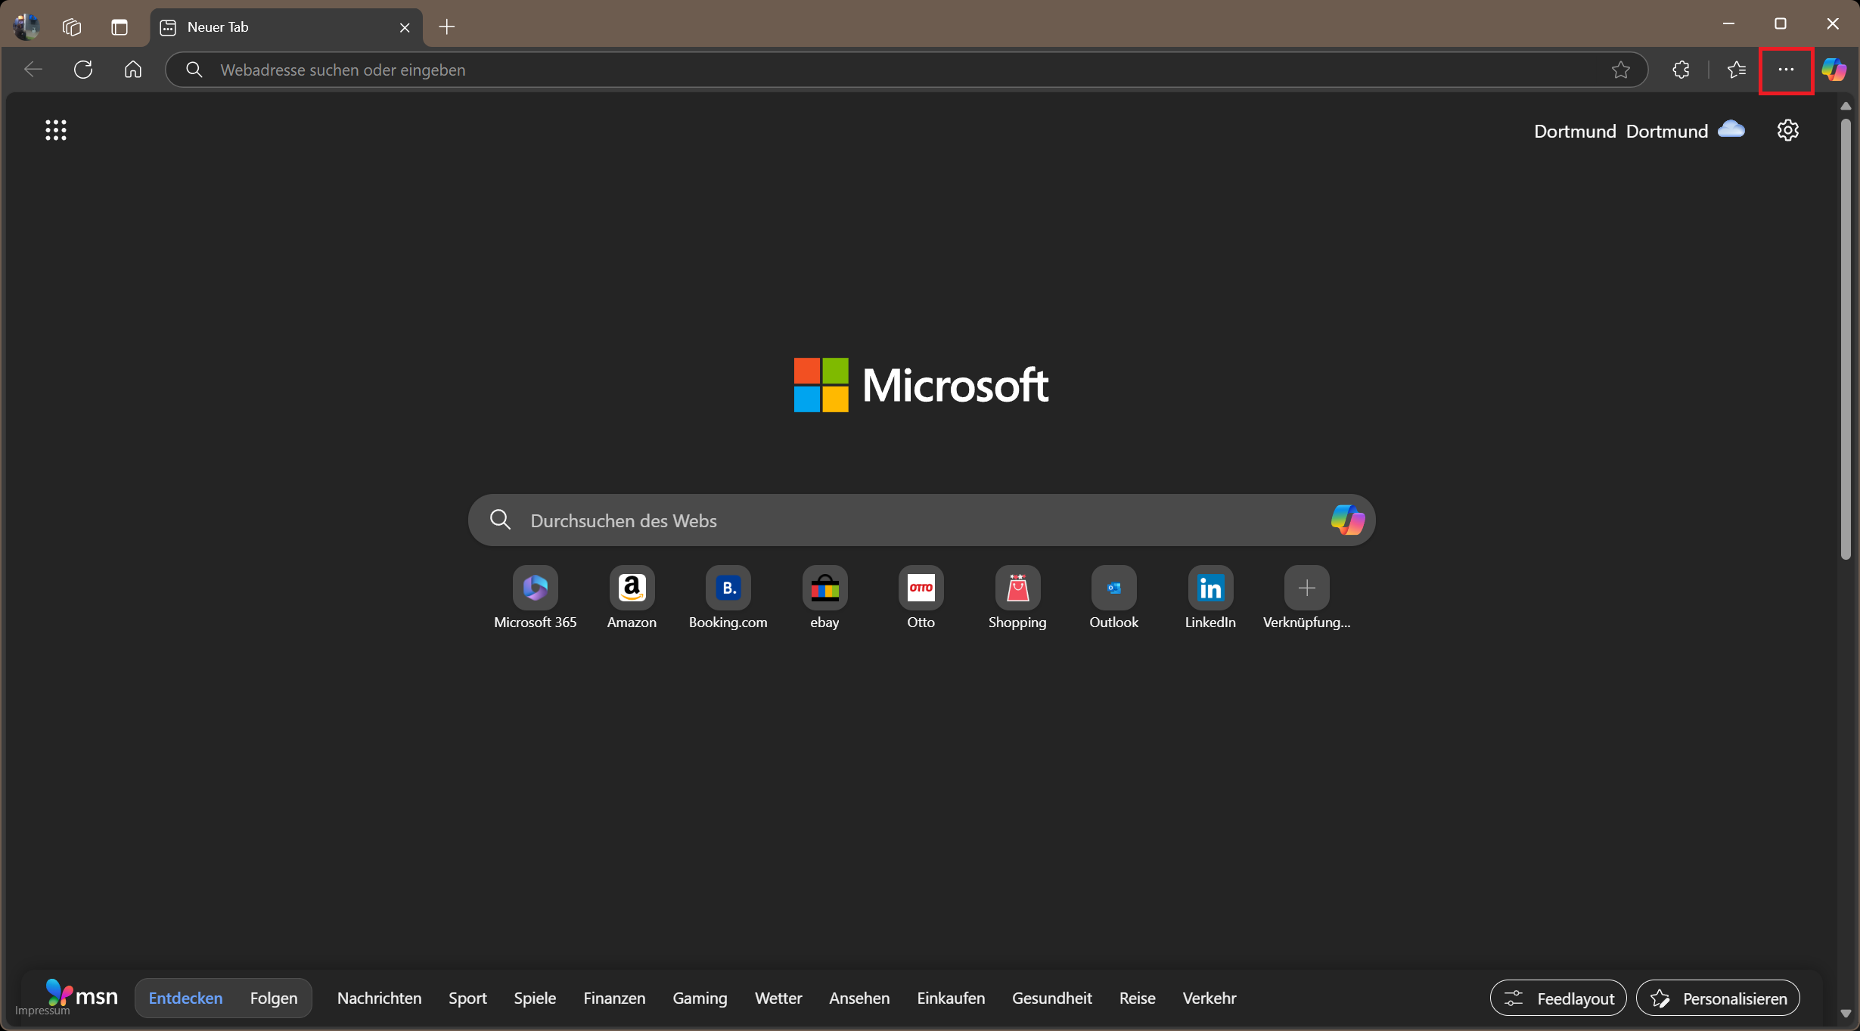This screenshot has width=1860, height=1031.
Task: Reload the page with refresh icon
Action: point(83,70)
